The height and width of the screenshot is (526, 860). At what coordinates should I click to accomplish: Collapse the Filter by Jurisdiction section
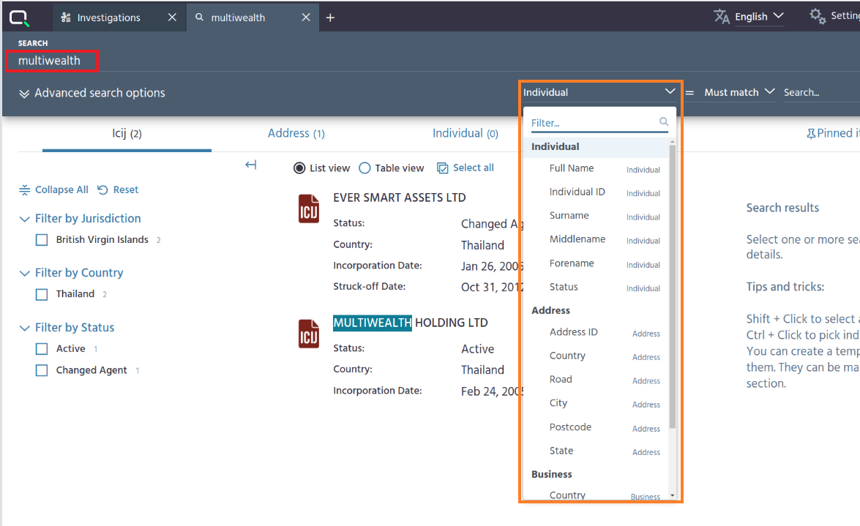point(24,218)
